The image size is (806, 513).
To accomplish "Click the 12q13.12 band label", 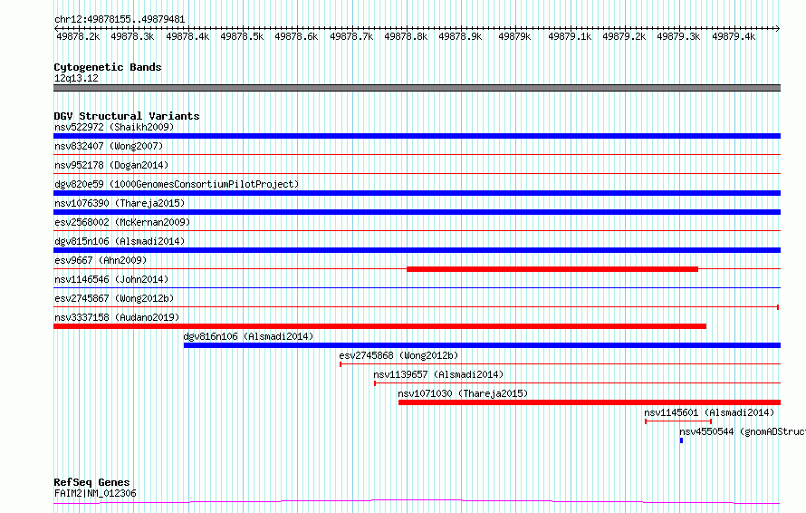I will coord(76,78).
